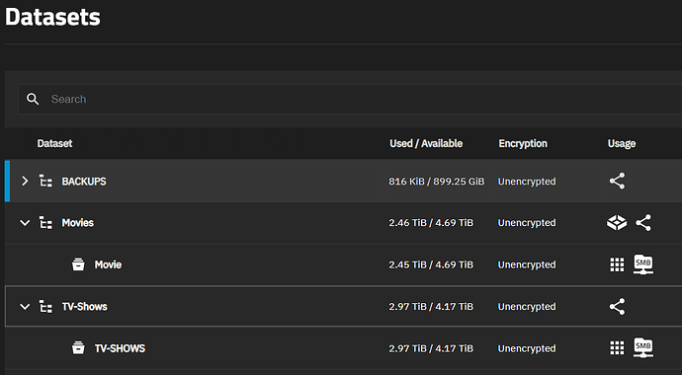This screenshot has width=682, height=375.
Task: Click the SMB share icon in TV-SHOWS row
Action: click(x=643, y=348)
